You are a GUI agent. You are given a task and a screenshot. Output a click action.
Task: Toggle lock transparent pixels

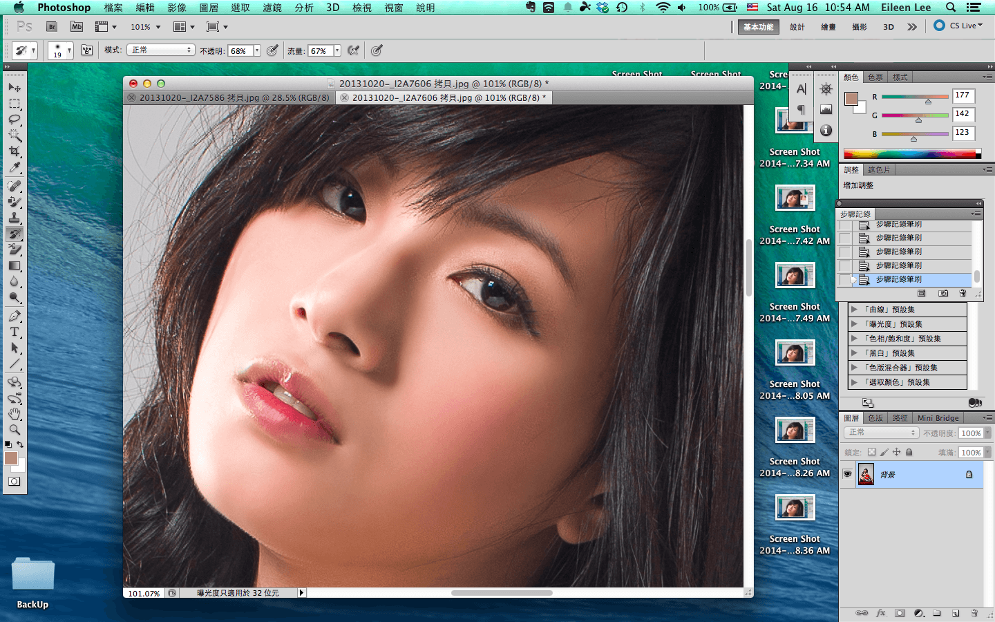871,452
